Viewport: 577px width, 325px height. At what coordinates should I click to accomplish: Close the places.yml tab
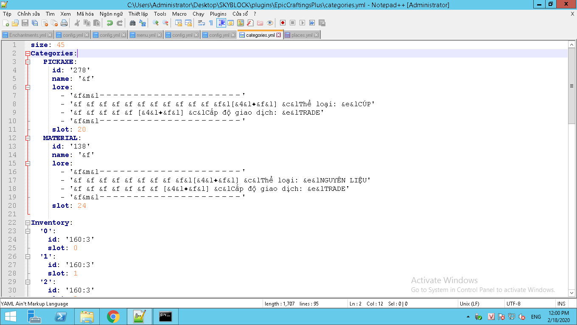(x=317, y=35)
